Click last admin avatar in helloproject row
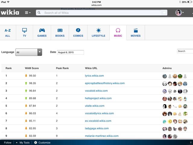 (185, 99)
